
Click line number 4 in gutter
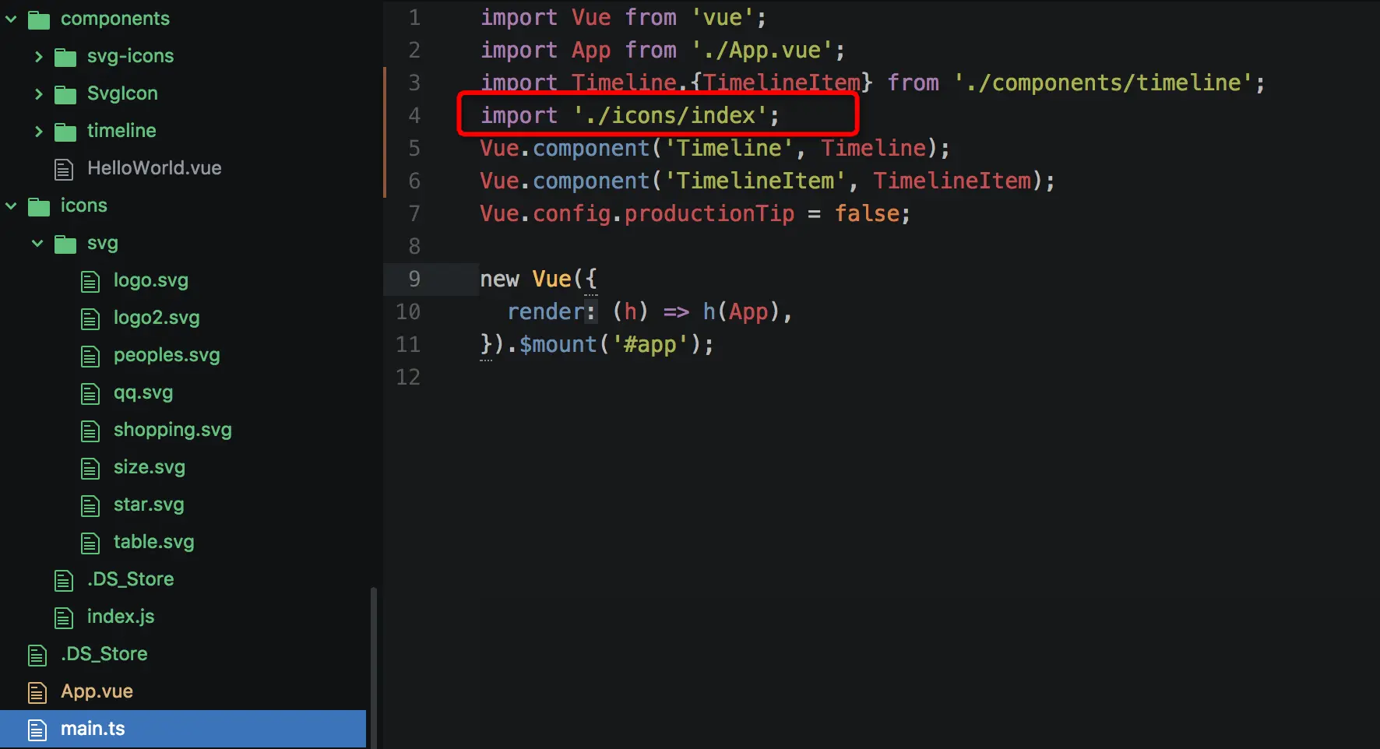[x=414, y=115]
